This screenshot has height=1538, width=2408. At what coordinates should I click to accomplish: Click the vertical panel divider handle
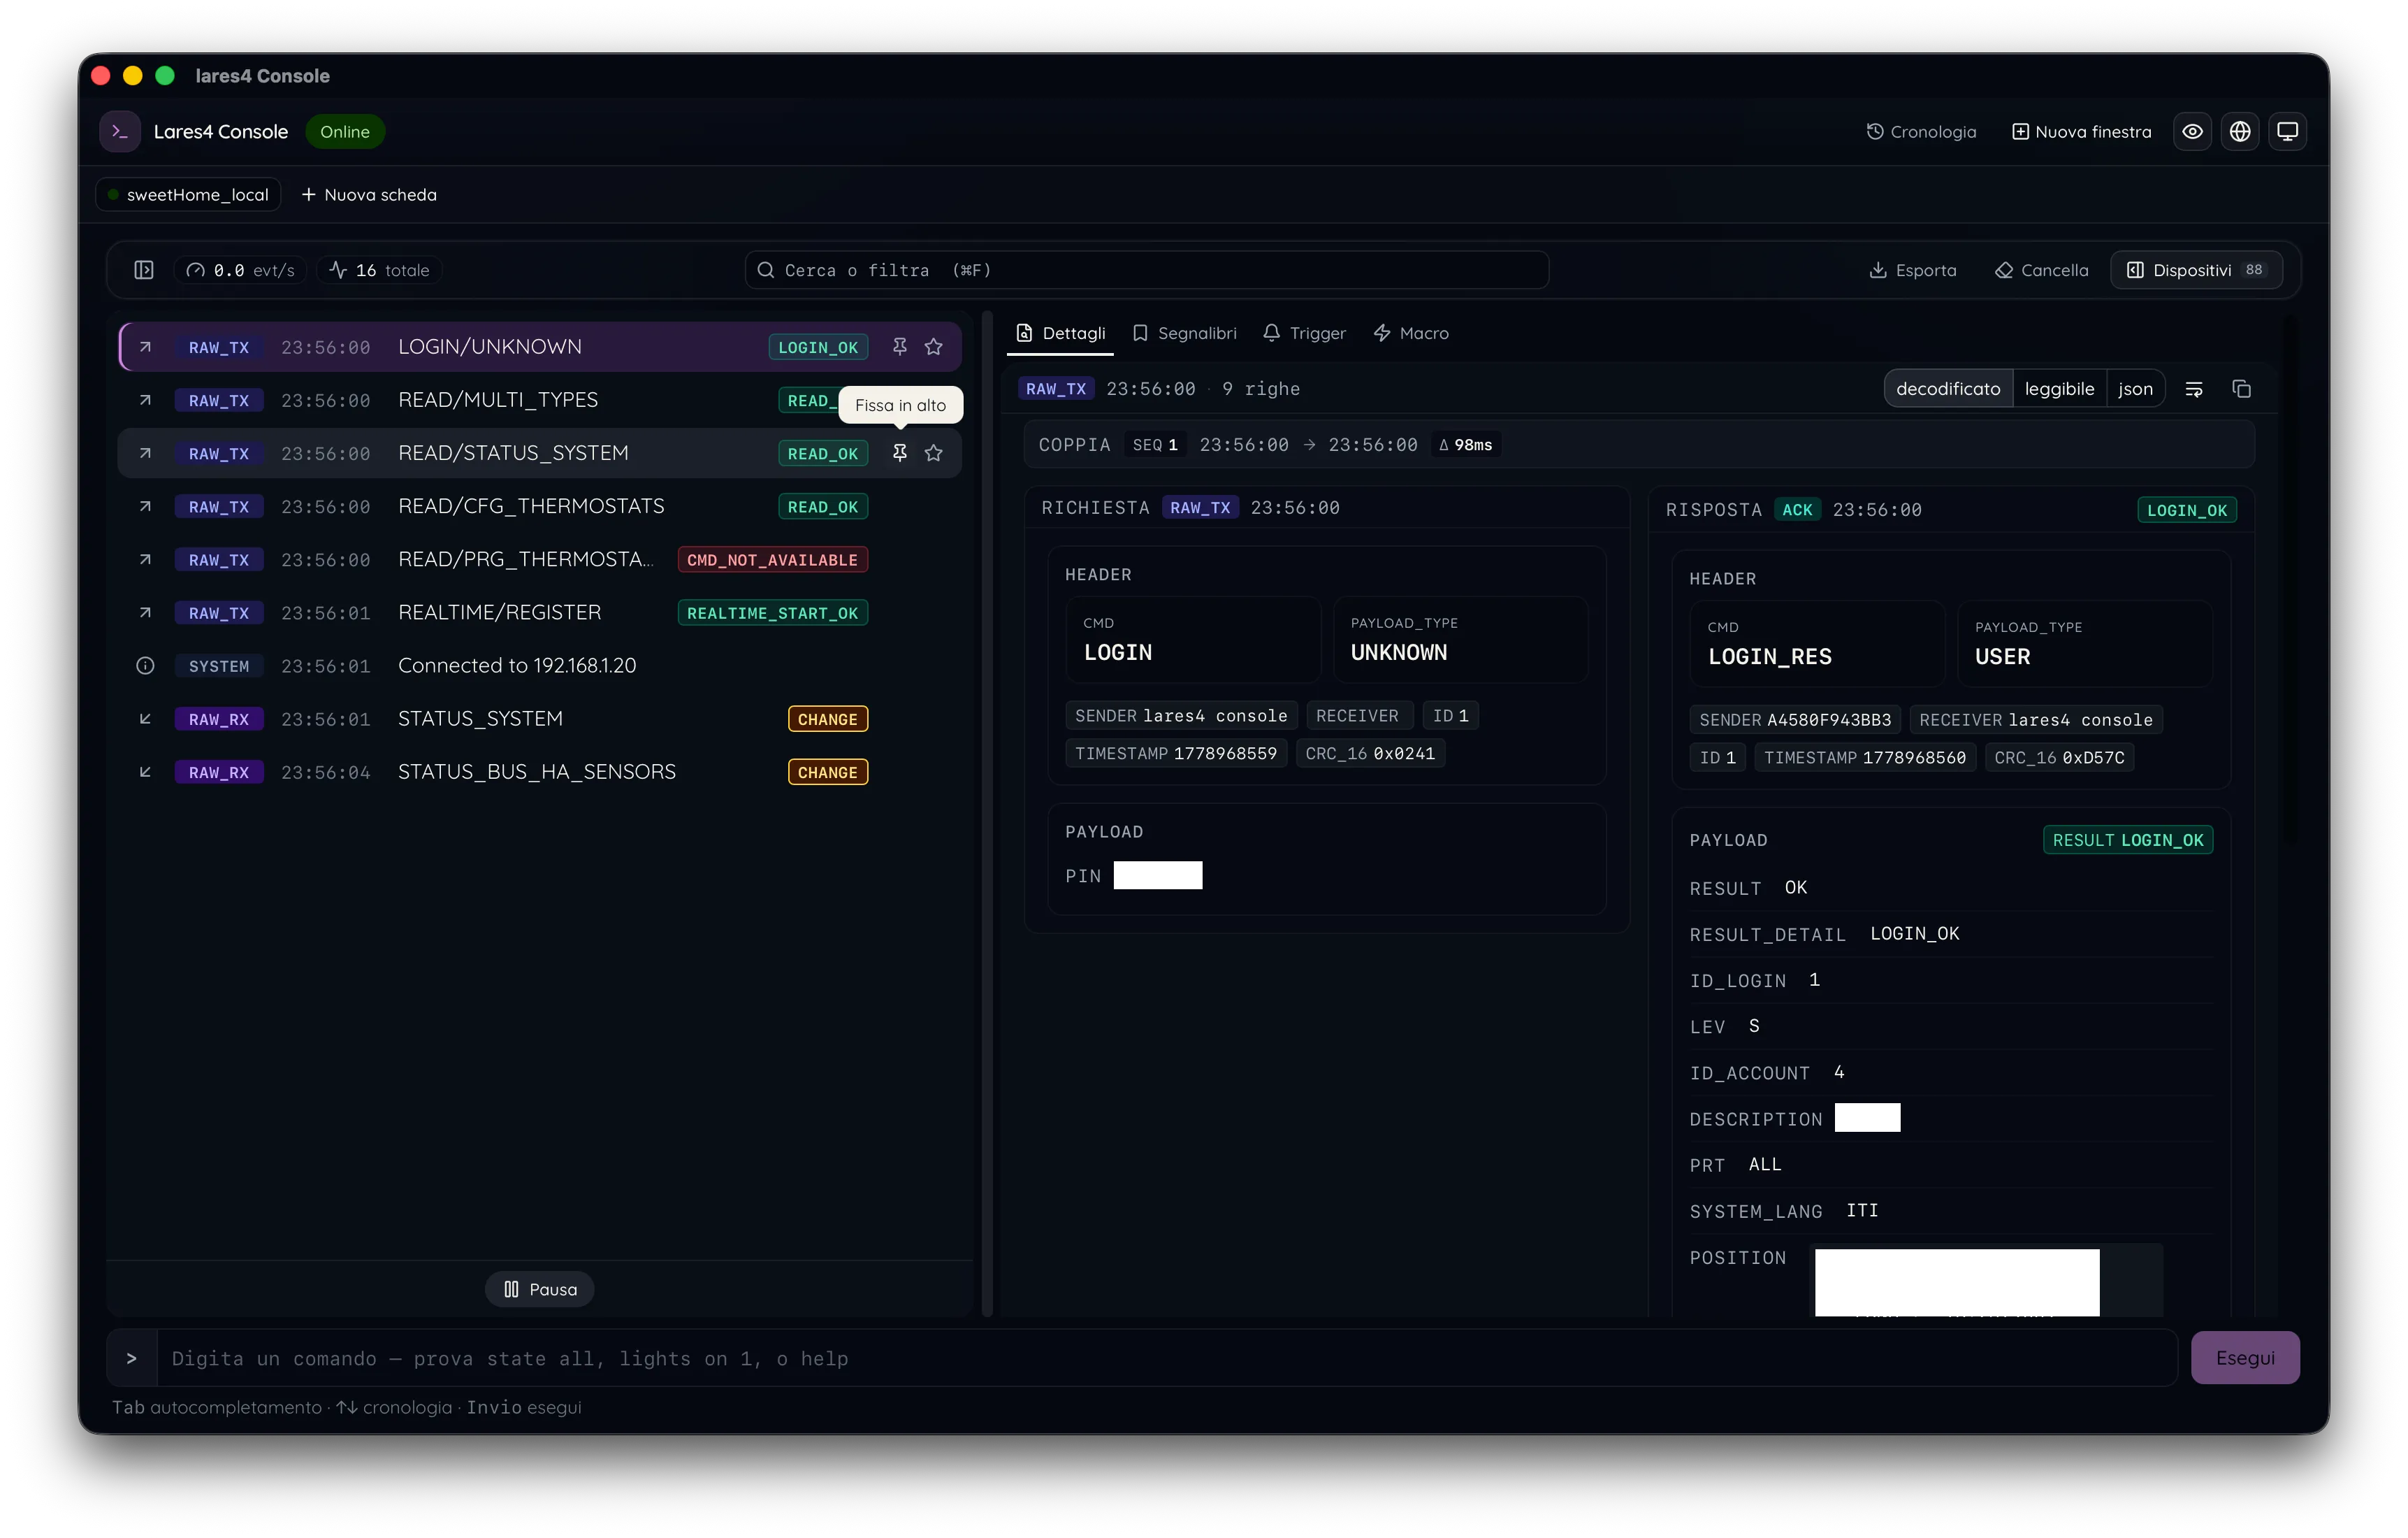tap(987, 812)
